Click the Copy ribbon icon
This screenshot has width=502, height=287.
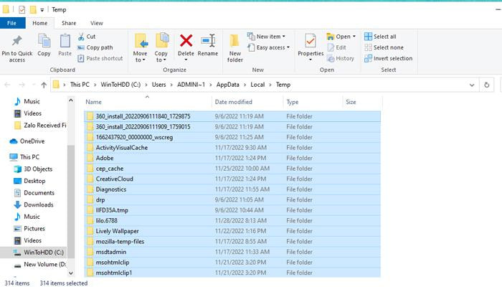44,41
